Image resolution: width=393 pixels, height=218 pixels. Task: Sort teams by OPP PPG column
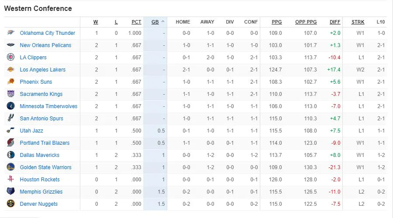306,22
